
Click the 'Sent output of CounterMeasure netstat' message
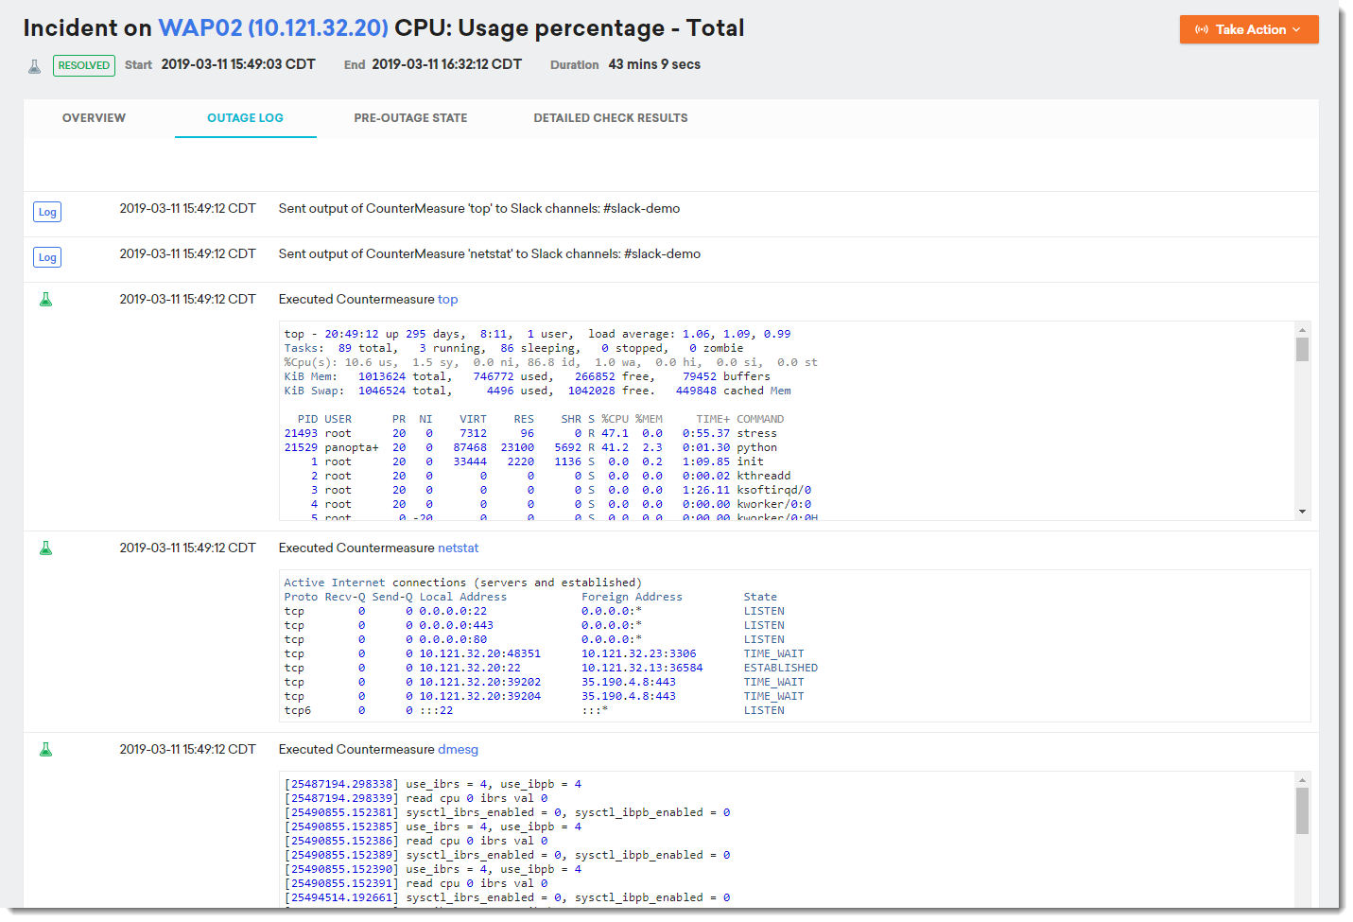pyautogui.click(x=490, y=254)
